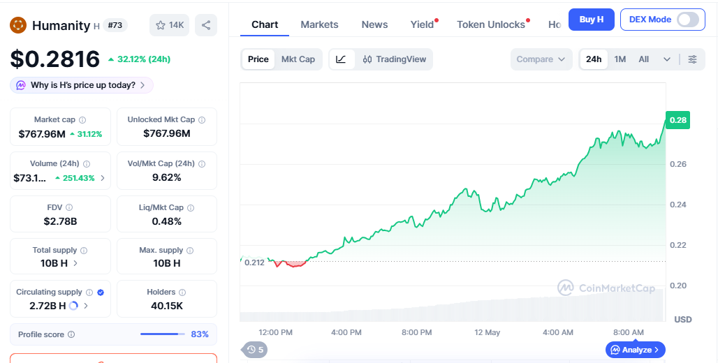Click the $0.2816 price value
This screenshot has height=363, width=718.
55,59
